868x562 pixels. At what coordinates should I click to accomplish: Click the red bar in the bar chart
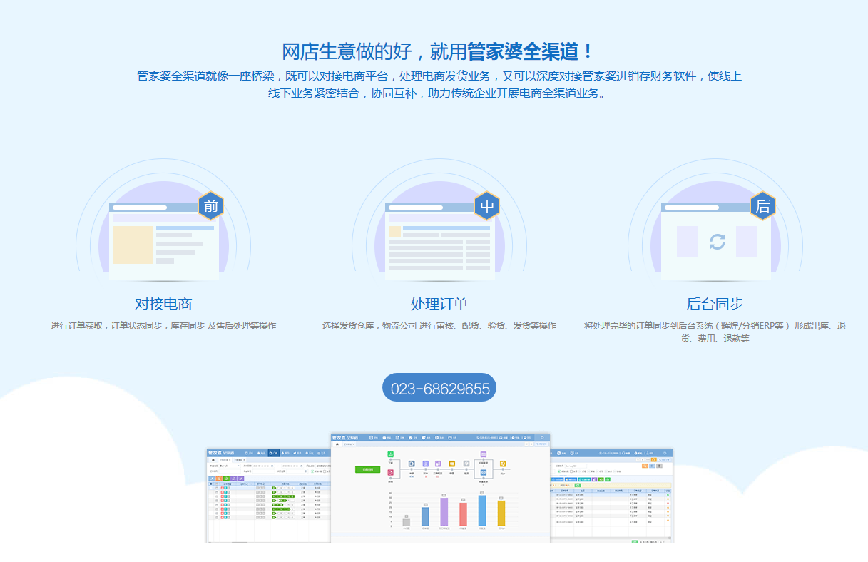[x=463, y=514]
